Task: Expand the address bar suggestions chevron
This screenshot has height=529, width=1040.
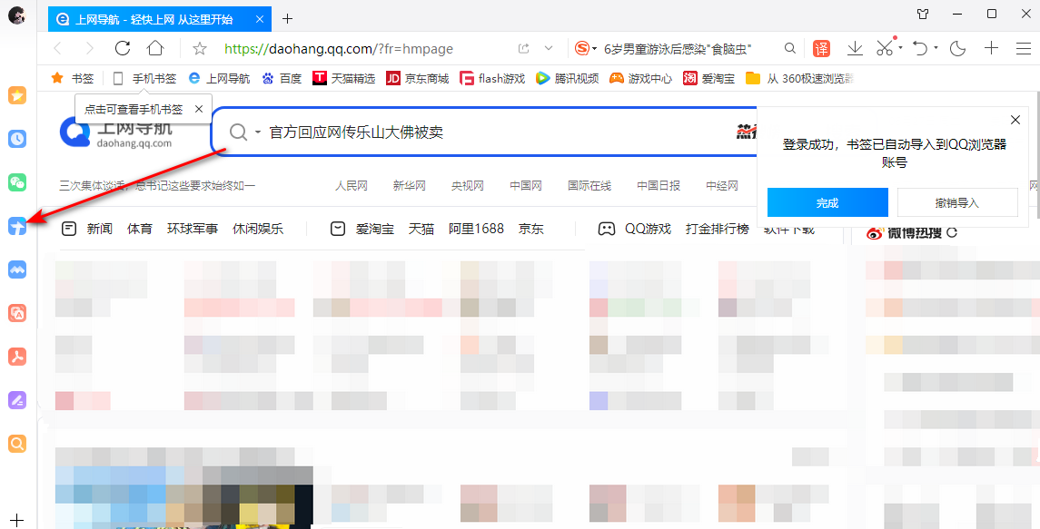Action: (549, 48)
